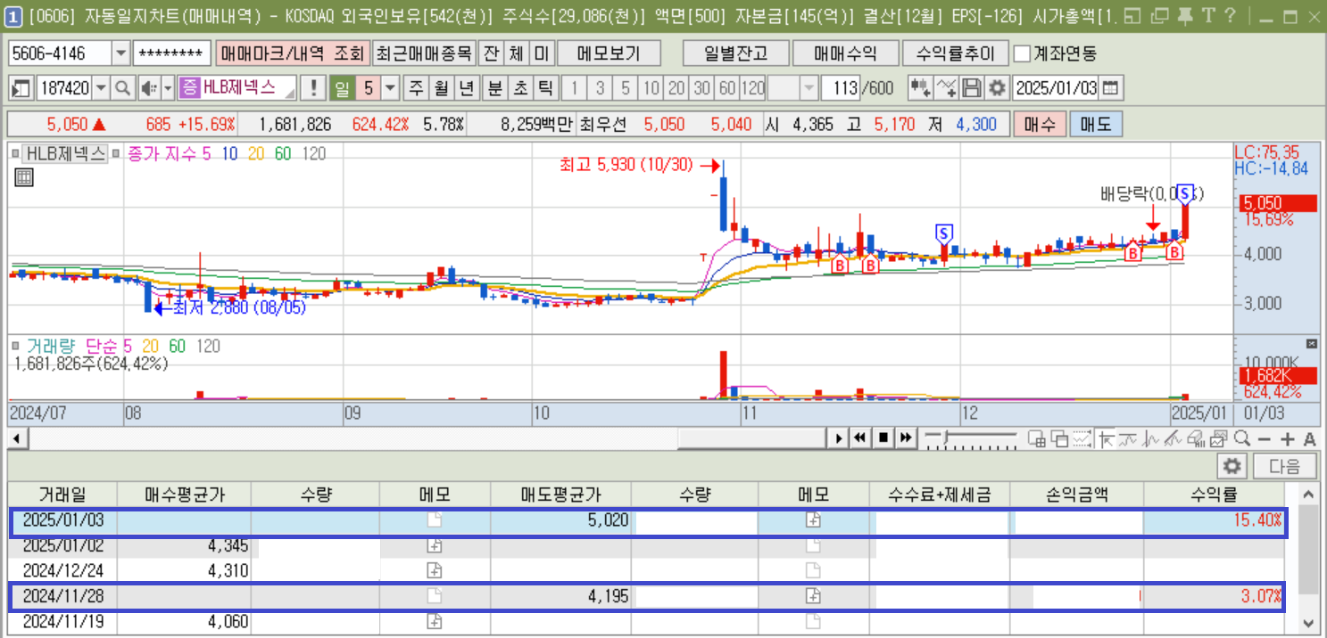Click the plus zoom-in icon
This screenshot has height=638, width=1327.
click(1287, 439)
